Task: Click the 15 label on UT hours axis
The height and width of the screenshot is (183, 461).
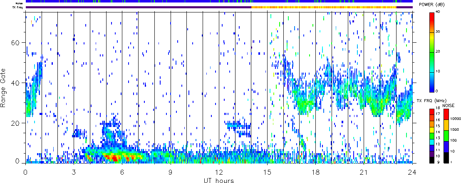Action: [x=267, y=173]
